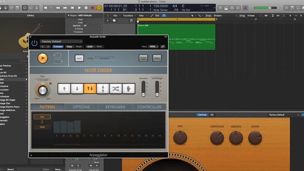Click the plugin link icon

click(163, 47)
